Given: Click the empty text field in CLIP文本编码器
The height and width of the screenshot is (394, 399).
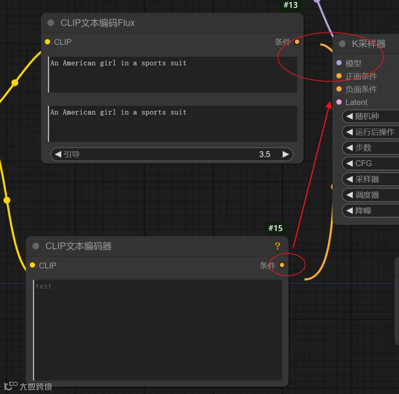Looking at the screenshot, I should [158, 330].
